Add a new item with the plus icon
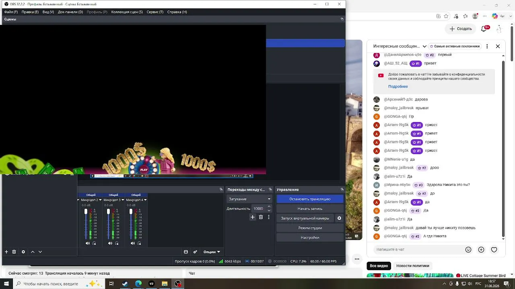This screenshot has width=515, height=289. (x=6, y=252)
